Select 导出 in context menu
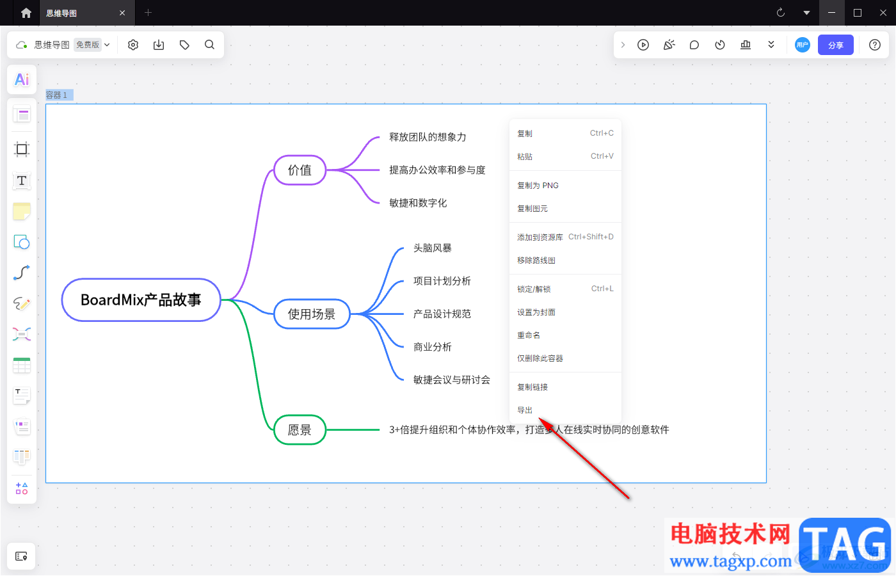 (565, 410)
